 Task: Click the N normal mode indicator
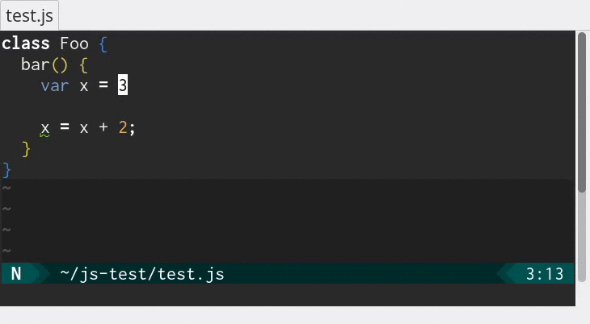[x=16, y=274]
